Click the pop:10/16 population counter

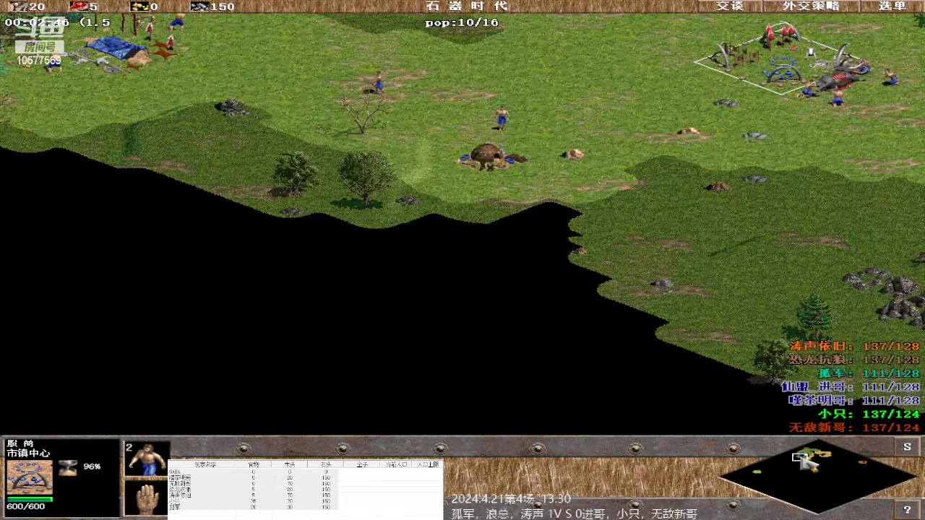pos(462,22)
